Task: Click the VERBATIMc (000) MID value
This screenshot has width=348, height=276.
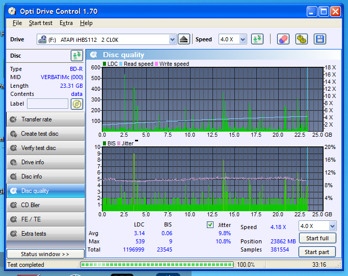Action: tap(62, 77)
